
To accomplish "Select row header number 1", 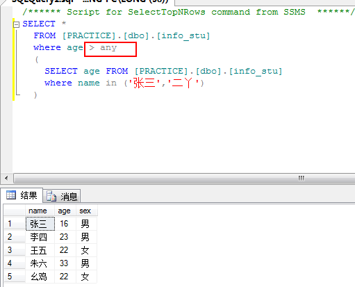I will point(15,224).
